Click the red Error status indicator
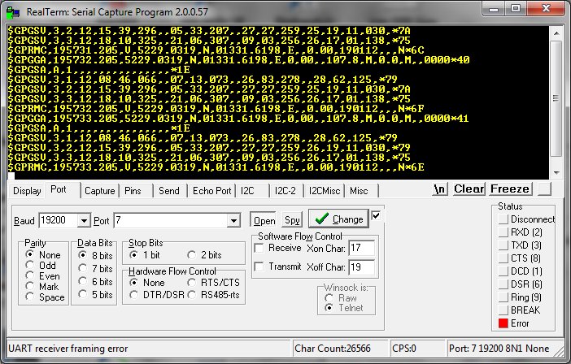The height and width of the screenshot is (364, 571). click(x=503, y=323)
